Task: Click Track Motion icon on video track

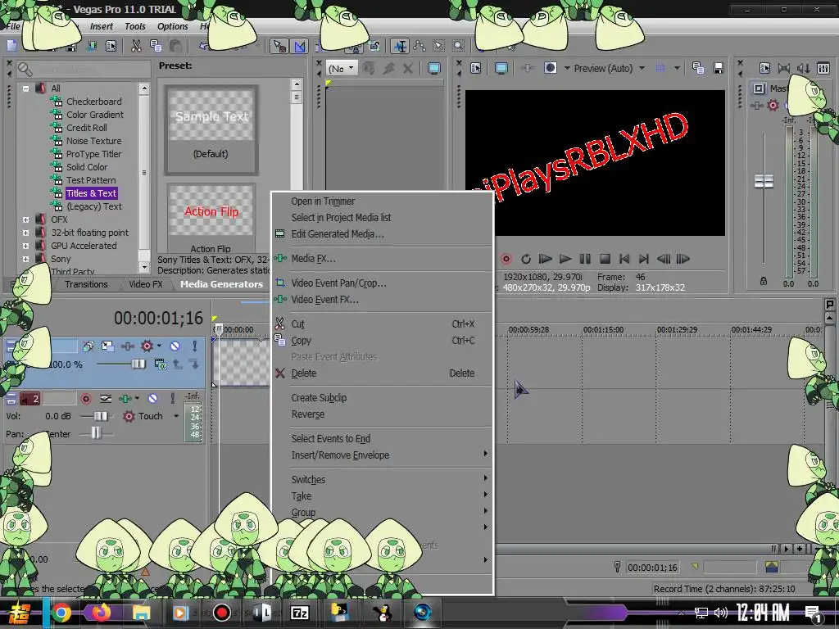Action: point(107,346)
